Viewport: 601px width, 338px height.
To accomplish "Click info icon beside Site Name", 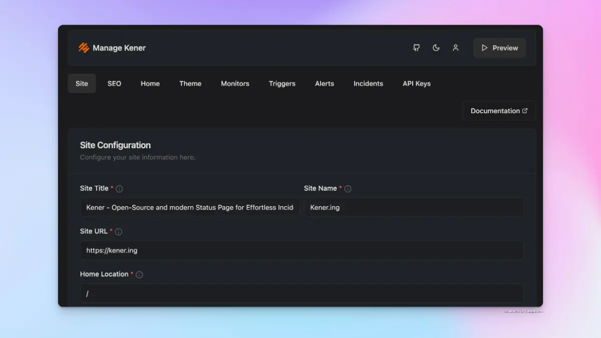I will coord(348,189).
